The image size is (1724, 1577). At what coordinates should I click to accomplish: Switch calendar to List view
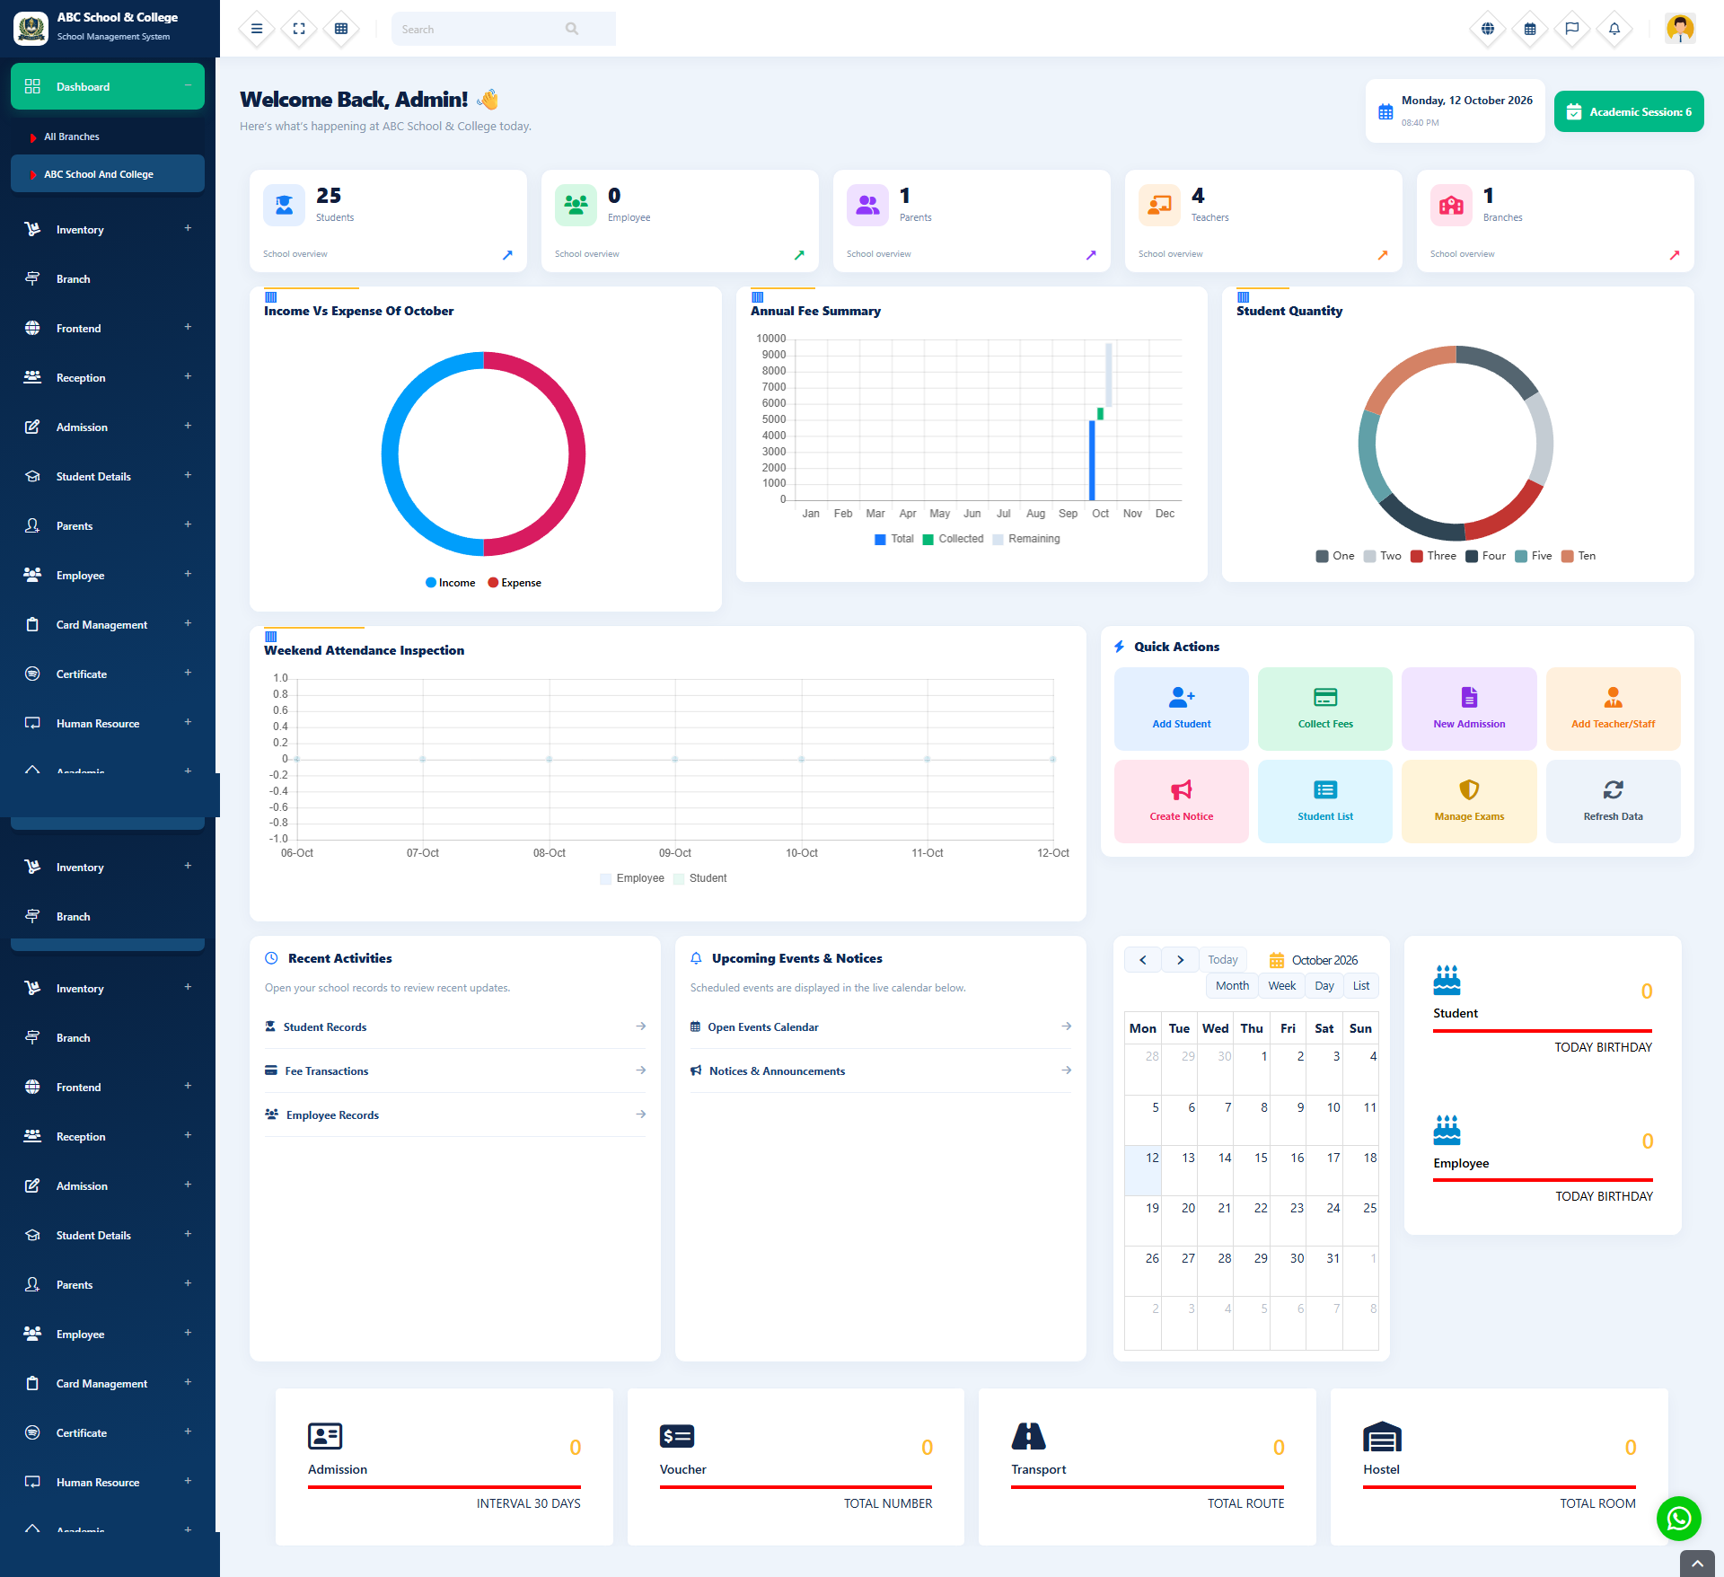[x=1361, y=985]
